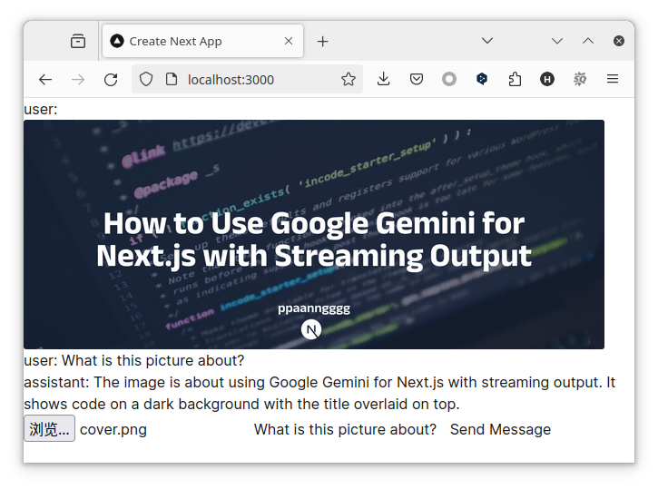The height and width of the screenshot is (489, 658).
Task: Click the Next.js logo in image
Action: coord(311,329)
